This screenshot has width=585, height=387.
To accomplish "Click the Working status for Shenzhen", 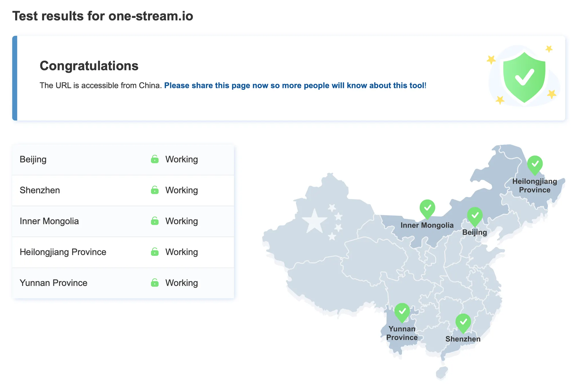I will pyautogui.click(x=181, y=190).
